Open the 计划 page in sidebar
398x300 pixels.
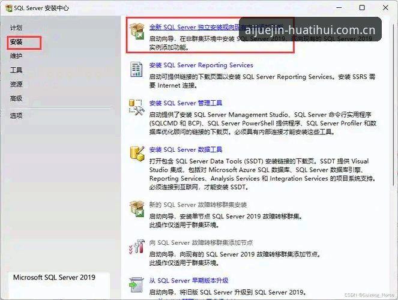click(x=16, y=28)
